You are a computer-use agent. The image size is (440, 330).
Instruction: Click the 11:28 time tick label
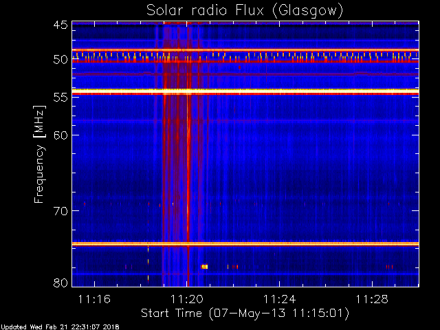pos(372,299)
